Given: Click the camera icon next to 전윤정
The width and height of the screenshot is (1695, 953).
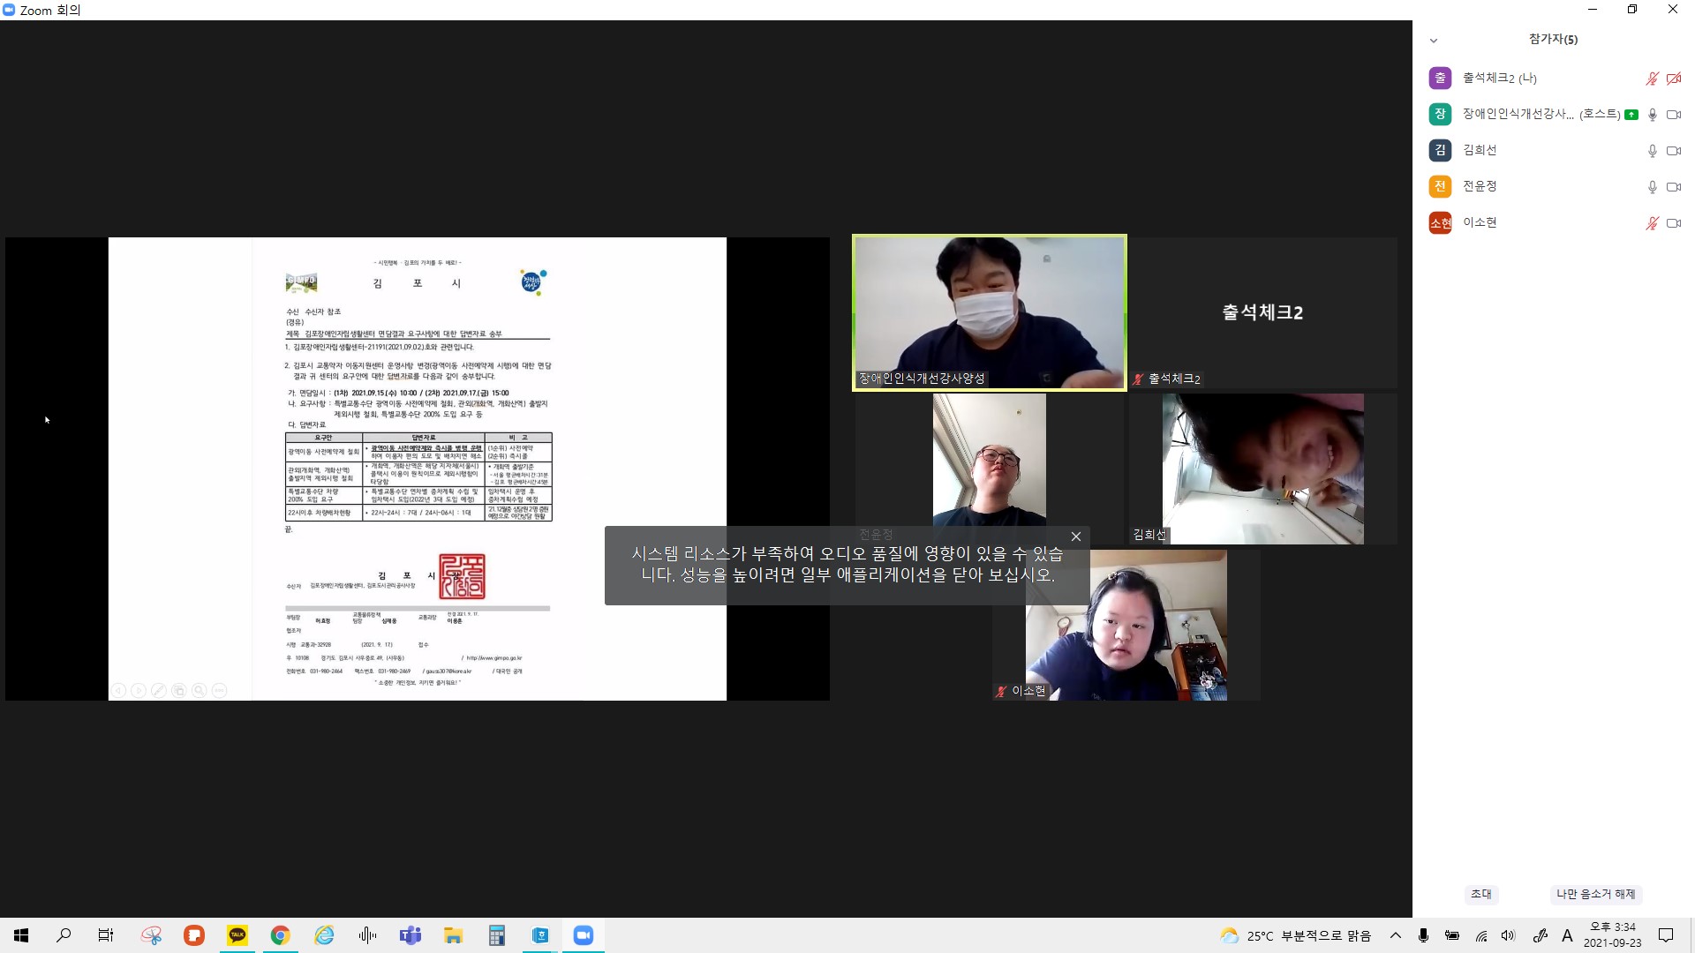Looking at the screenshot, I should pos(1673,187).
